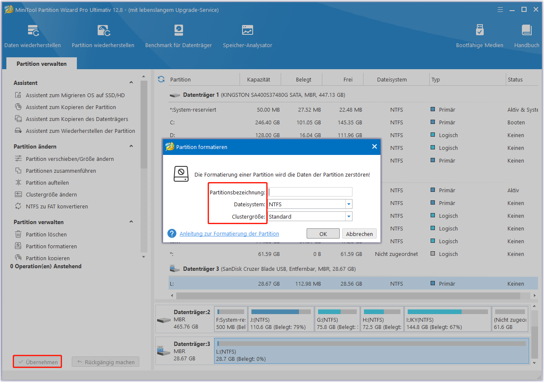Choose Partition verschieben/Größe ändern

click(x=70, y=159)
